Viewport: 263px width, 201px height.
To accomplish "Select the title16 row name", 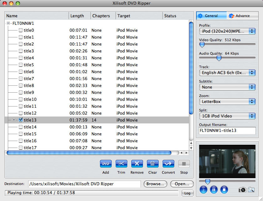I will [x=30, y=141].
